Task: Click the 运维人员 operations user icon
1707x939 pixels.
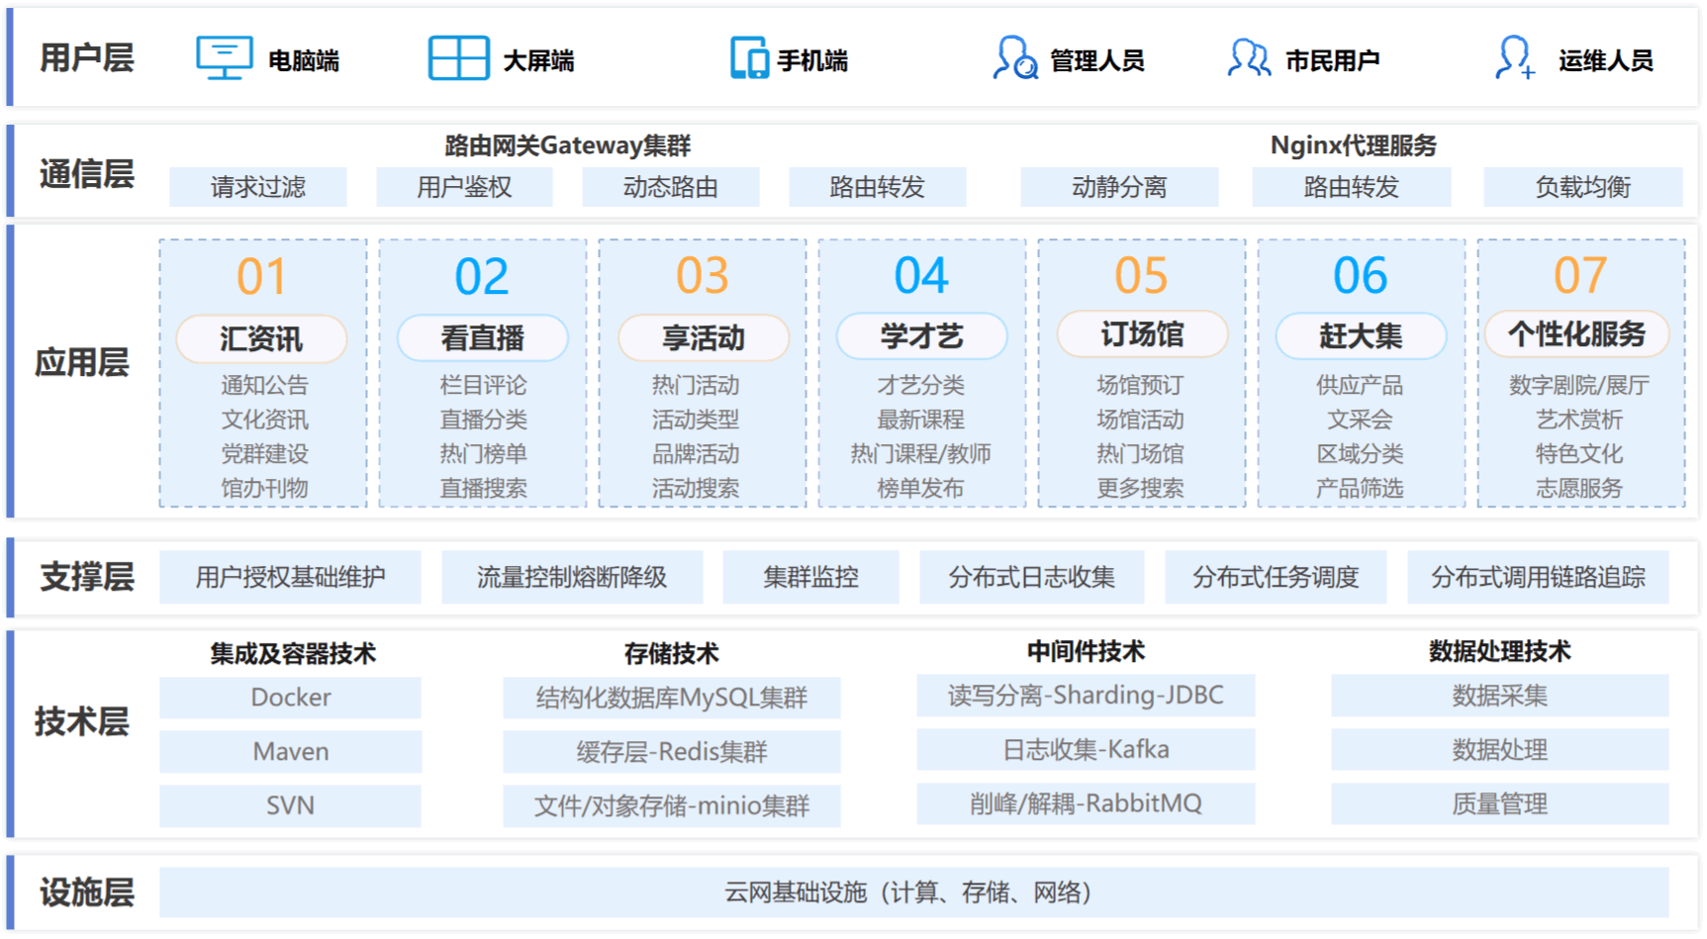Action: click(1514, 58)
